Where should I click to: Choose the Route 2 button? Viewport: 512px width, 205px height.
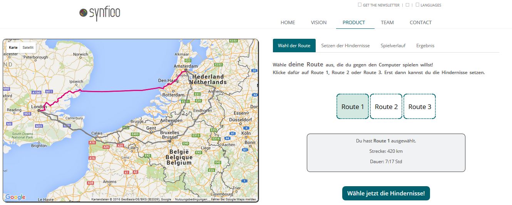pyautogui.click(x=386, y=107)
